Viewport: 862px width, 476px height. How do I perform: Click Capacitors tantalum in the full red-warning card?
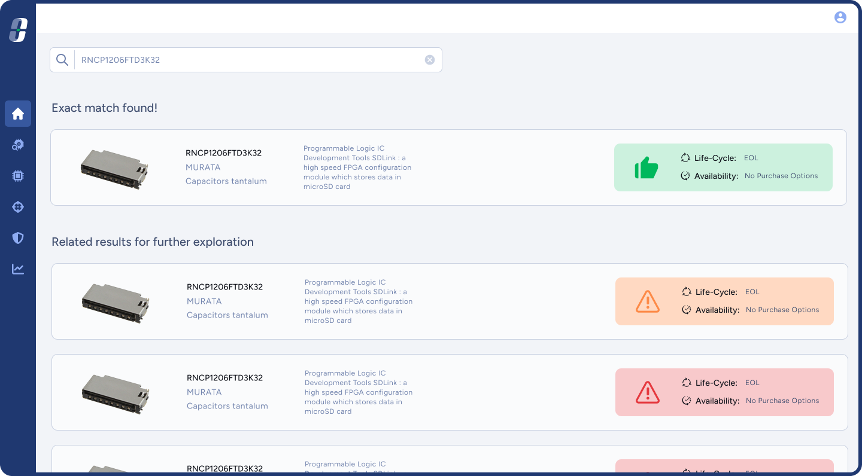point(227,406)
